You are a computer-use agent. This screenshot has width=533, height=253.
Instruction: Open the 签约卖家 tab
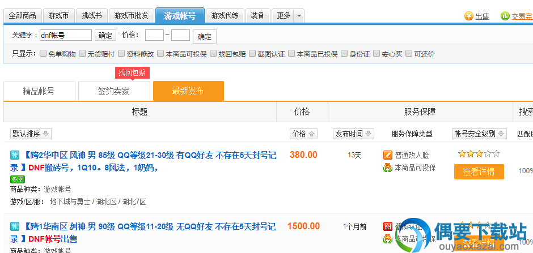114,91
